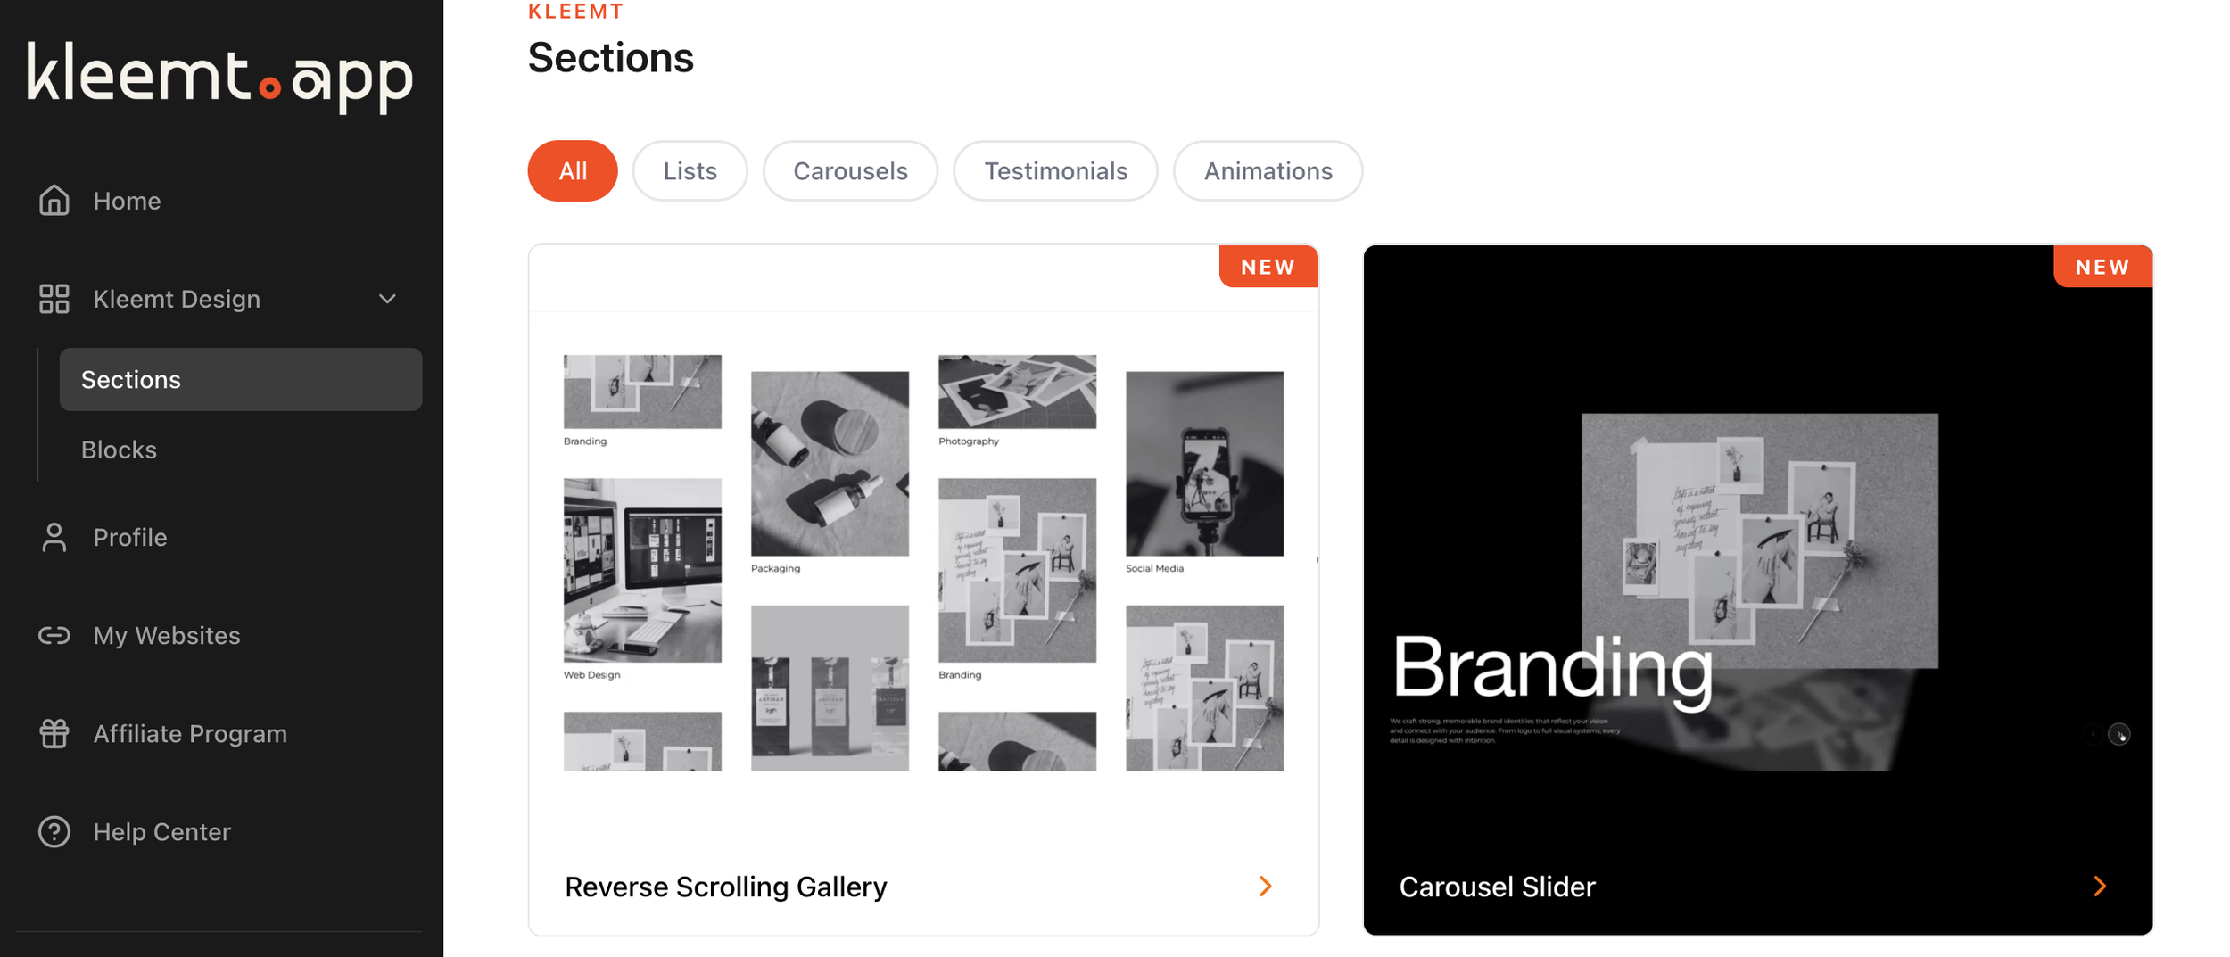Click the Kleemt Design grid icon
The width and height of the screenshot is (2230, 957).
tap(54, 299)
